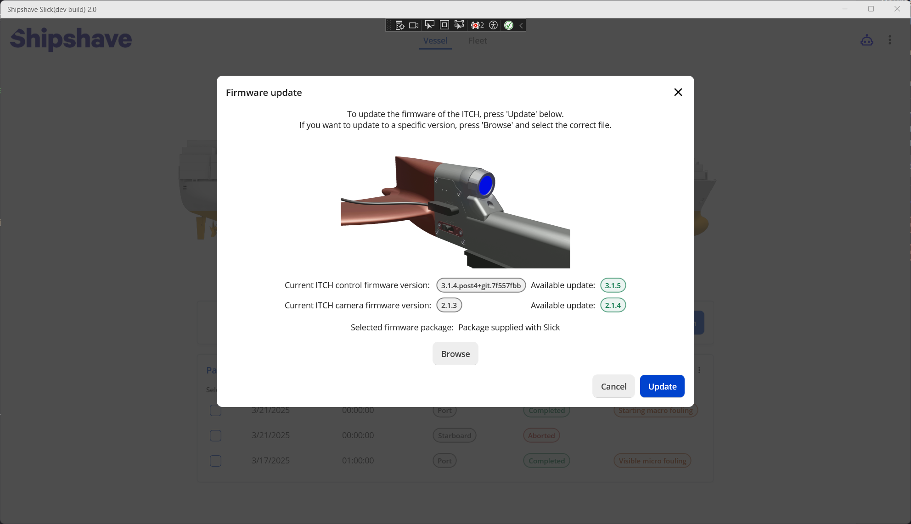Click the video camera debug icon

click(414, 25)
